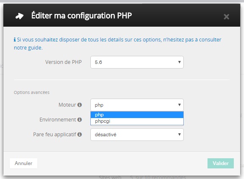Click the blue info icon before guide text
Screen dimensions: 244x179
point(15,40)
